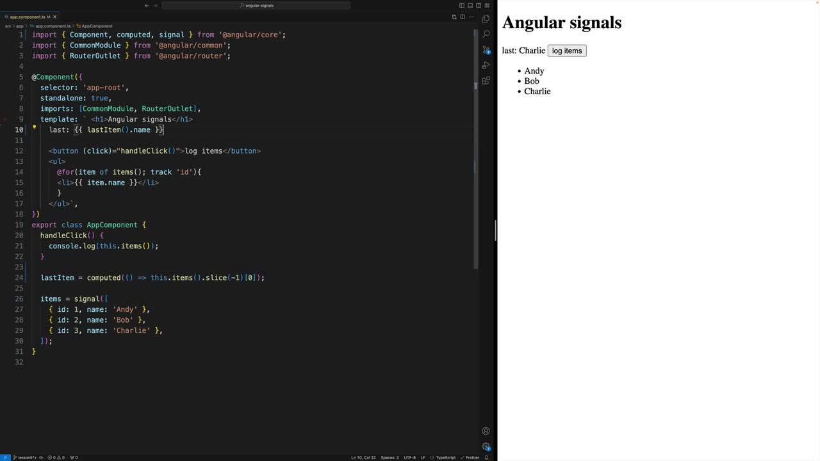Image resolution: width=820 pixels, height=461 pixels.
Task: Click the lesson5 git branch in status bar
Action: (x=26, y=457)
